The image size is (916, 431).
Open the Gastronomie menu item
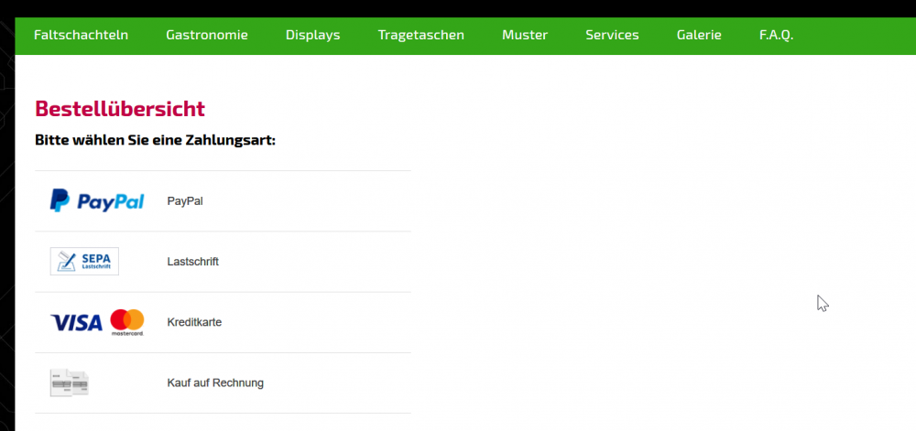[207, 35]
